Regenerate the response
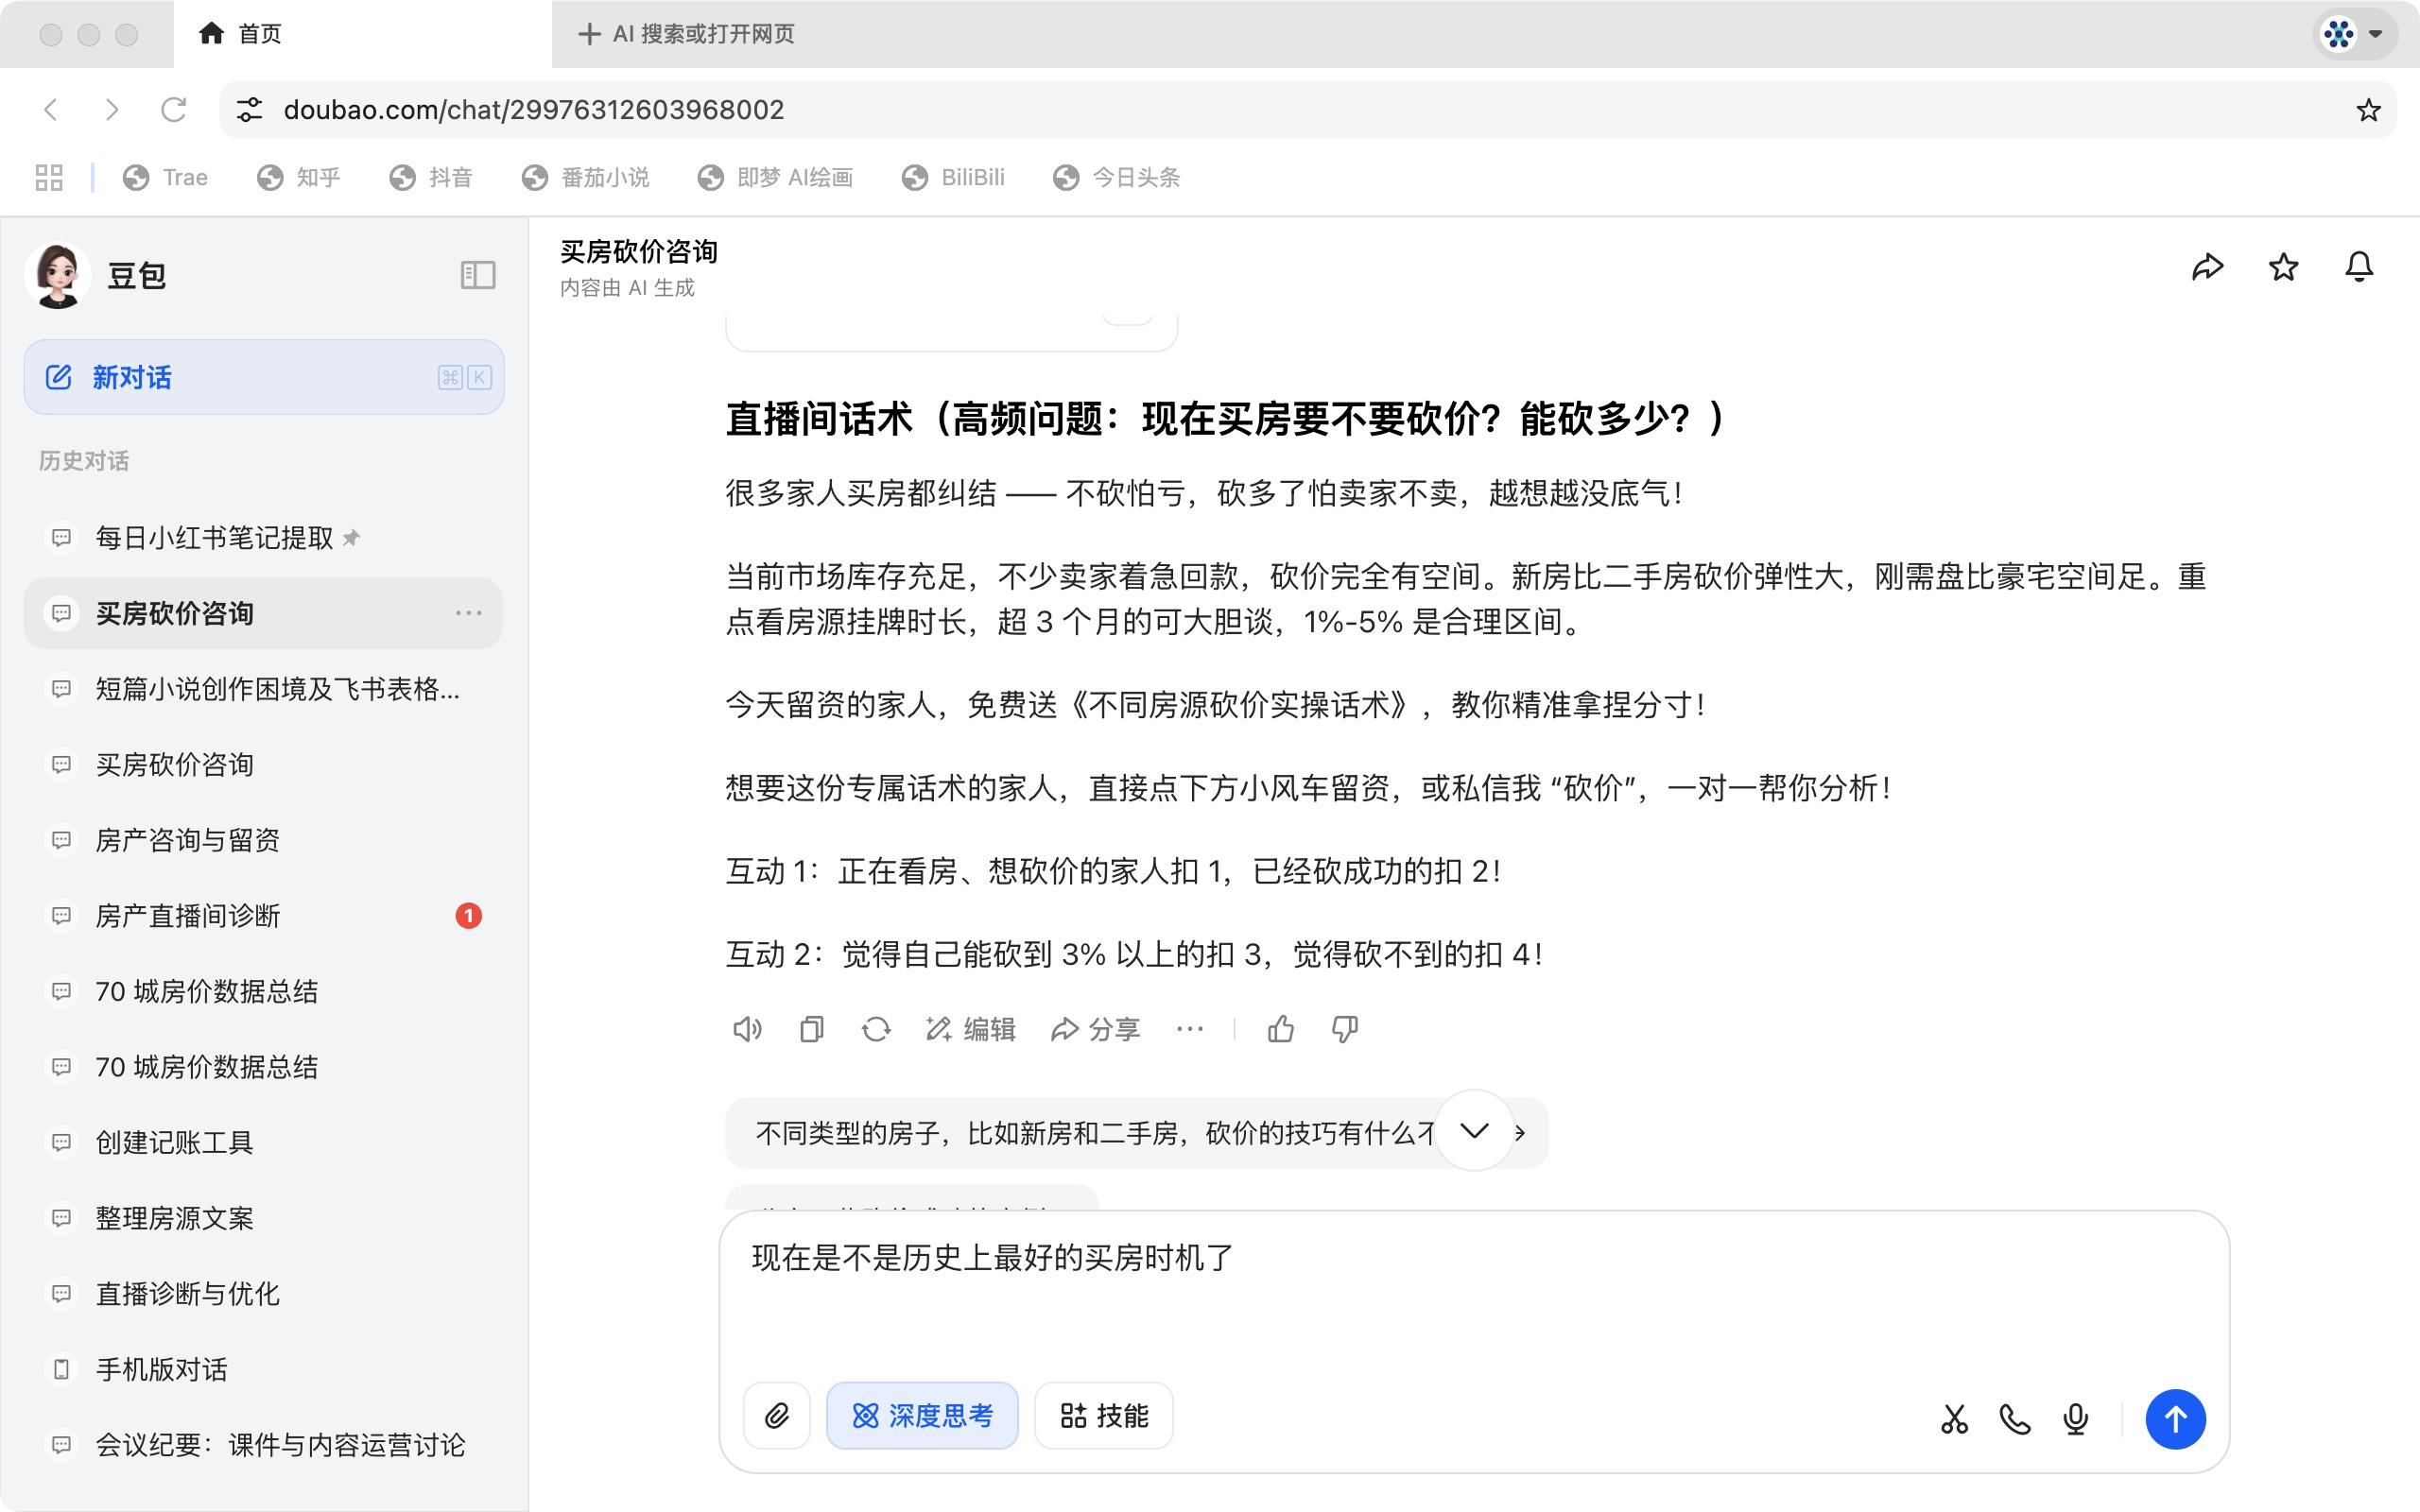The height and width of the screenshot is (1512, 2420). [877, 1029]
